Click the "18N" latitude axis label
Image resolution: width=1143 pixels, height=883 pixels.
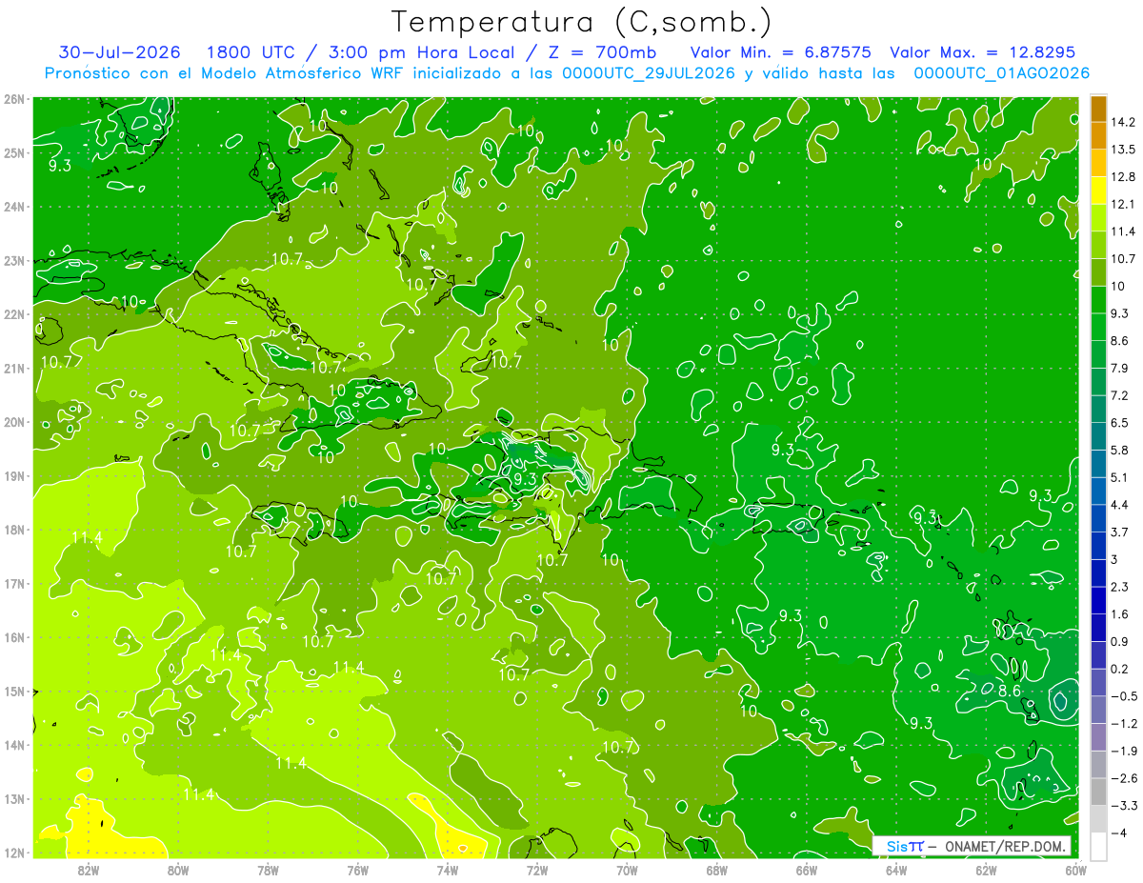pyautogui.click(x=15, y=530)
